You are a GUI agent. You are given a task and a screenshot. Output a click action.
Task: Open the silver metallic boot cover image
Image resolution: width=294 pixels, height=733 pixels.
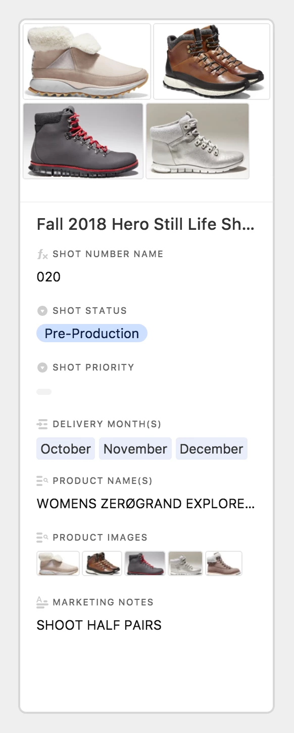coord(198,141)
